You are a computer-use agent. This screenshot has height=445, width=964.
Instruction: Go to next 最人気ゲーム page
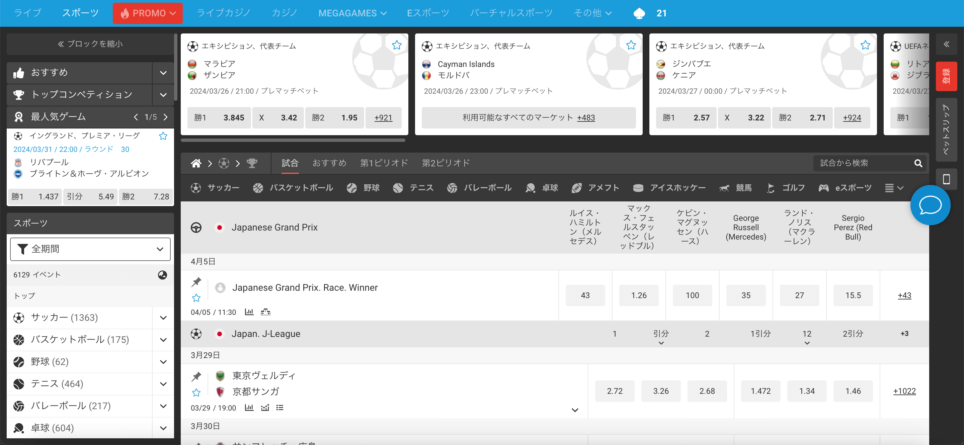(165, 117)
